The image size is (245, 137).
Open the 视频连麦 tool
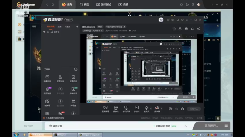(47, 91)
